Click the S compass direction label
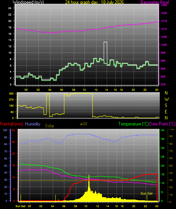This screenshot has width=176, height=209. coord(166,105)
